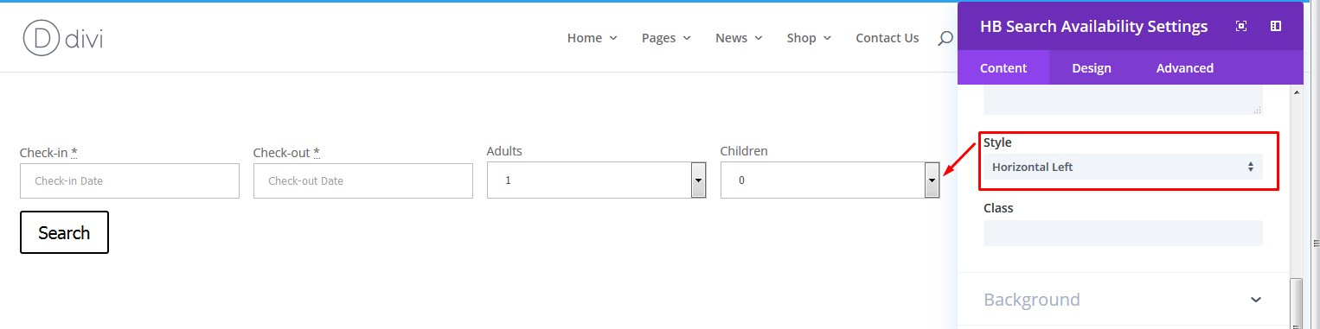Click the Search button

tap(64, 232)
